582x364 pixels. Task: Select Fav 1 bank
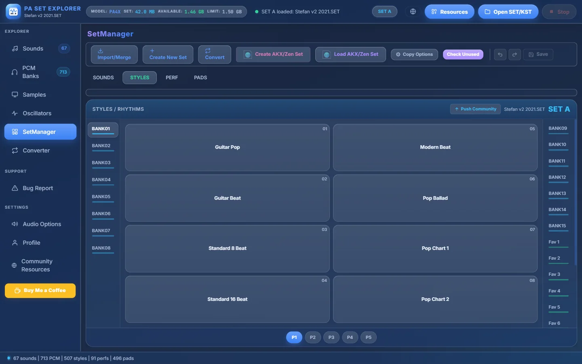tap(558, 243)
